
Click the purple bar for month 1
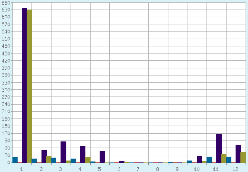24,86
